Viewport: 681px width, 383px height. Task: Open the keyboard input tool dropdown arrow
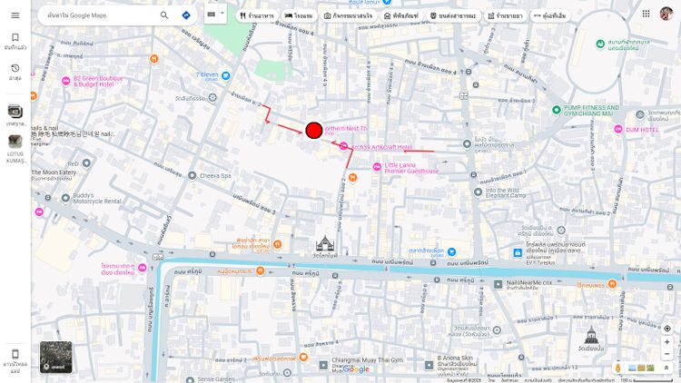click(x=222, y=13)
